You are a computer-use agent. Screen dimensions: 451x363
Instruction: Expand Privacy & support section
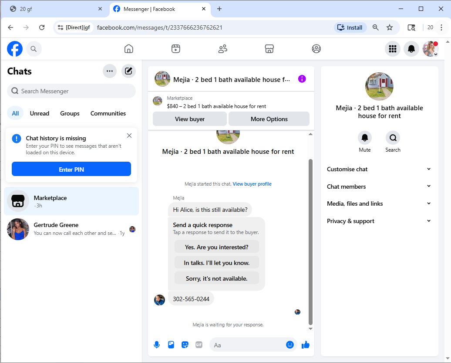tap(379, 221)
